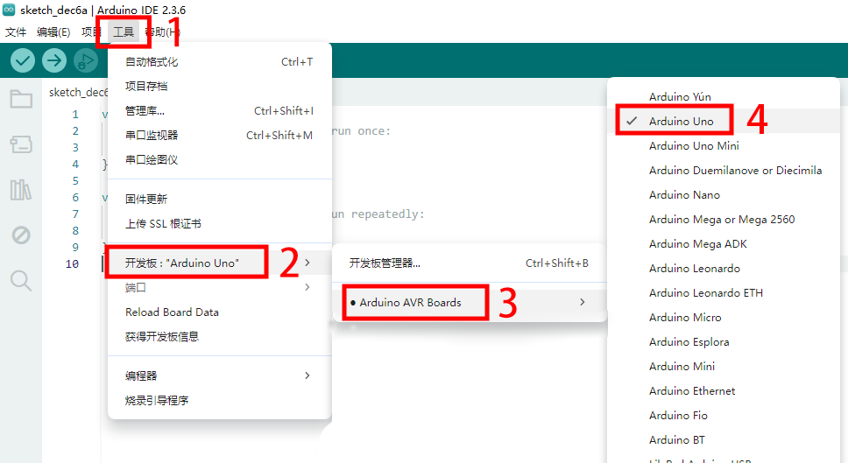Select the Arduino Nano board
This screenshot has width=848, height=463.
tap(724, 195)
